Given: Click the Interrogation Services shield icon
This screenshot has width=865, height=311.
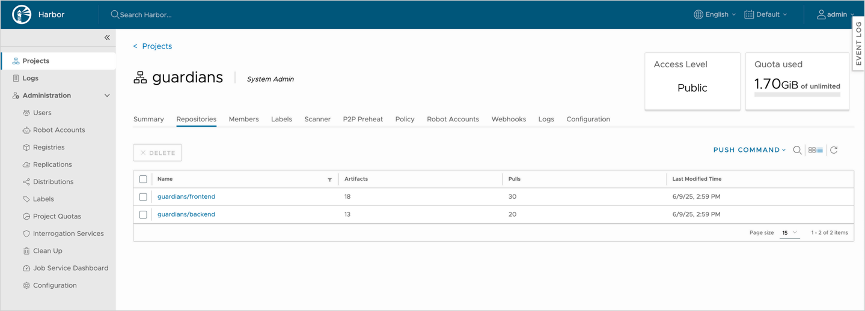Looking at the screenshot, I should [x=26, y=234].
